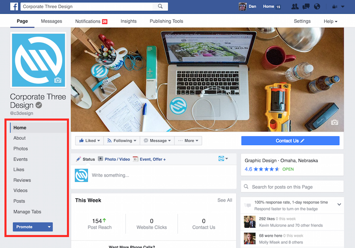This screenshot has width=355, height=248.
Task: Open Posts in the sidebar
Action: click(19, 201)
